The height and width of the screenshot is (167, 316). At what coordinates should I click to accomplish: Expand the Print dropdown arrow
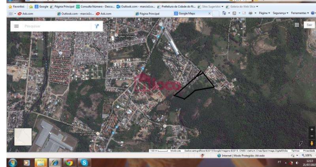(x=255, y=13)
